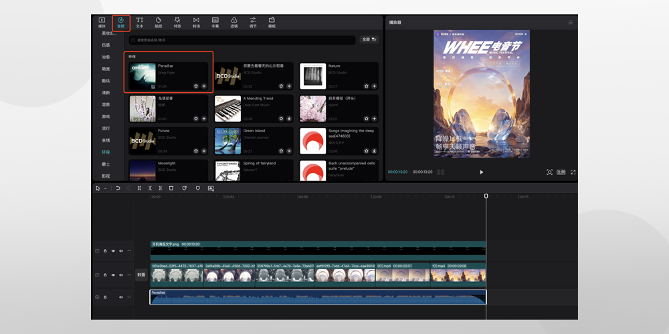
Task: Open the player panel hamburger menu
Action: pyautogui.click(x=571, y=22)
